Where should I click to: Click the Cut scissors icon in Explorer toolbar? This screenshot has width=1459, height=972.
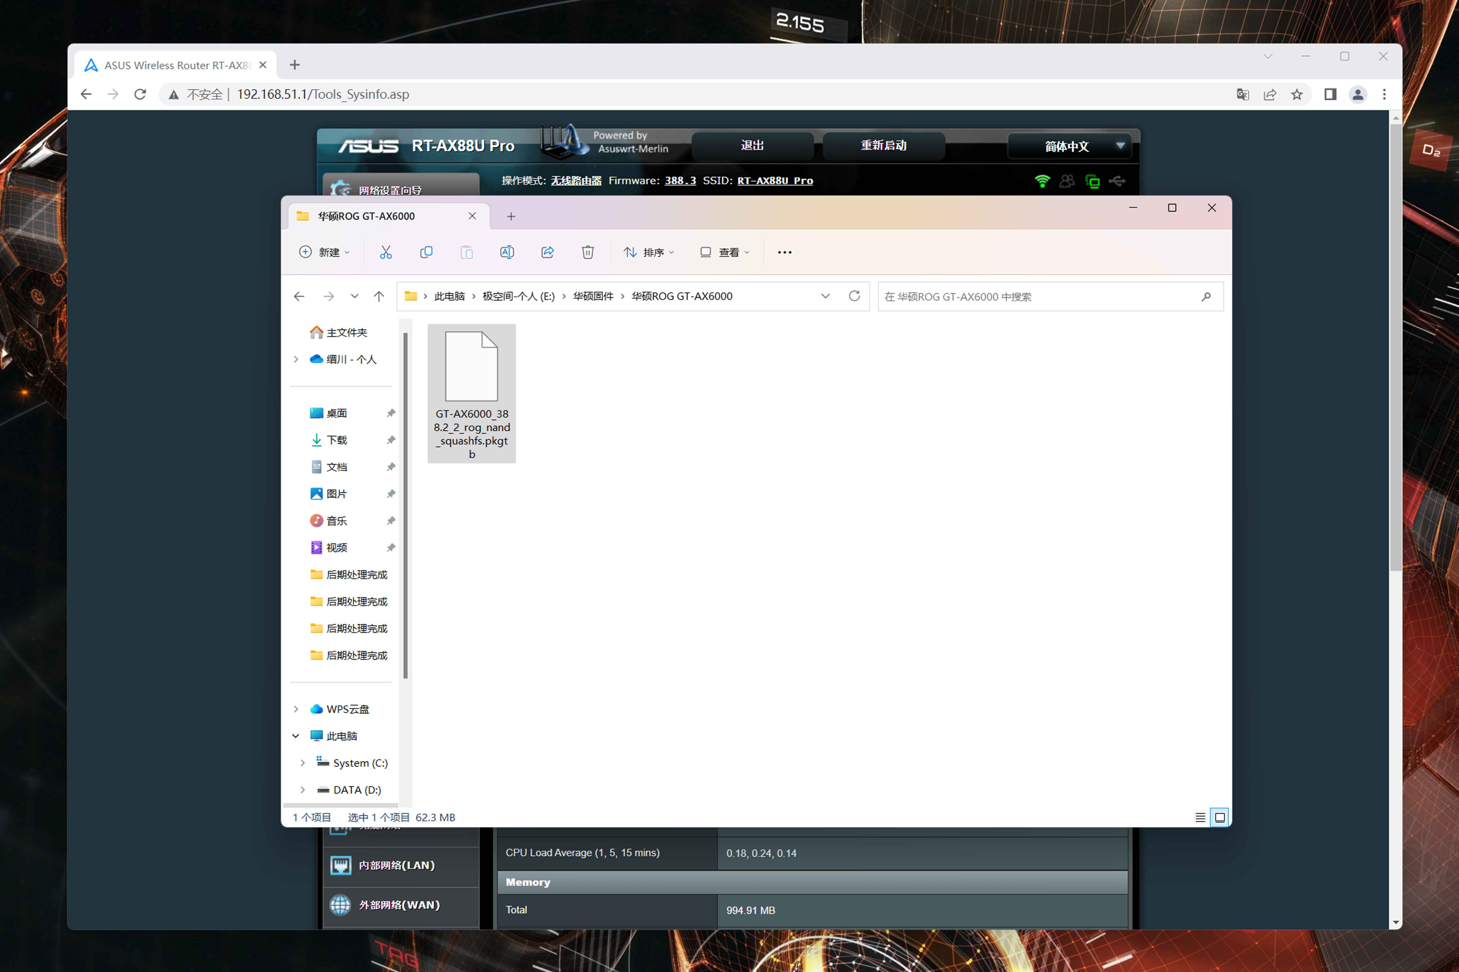pyautogui.click(x=386, y=252)
